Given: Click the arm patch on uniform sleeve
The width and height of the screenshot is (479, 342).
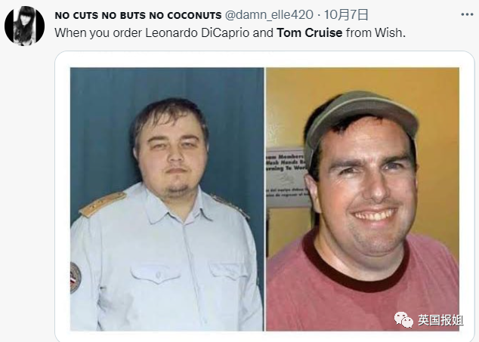Looking at the screenshot, I should (x=76, y=278).
